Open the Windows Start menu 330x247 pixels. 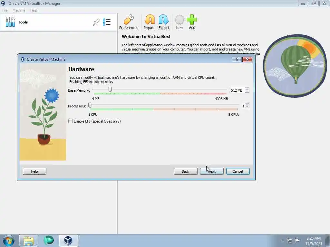point(9,241)
